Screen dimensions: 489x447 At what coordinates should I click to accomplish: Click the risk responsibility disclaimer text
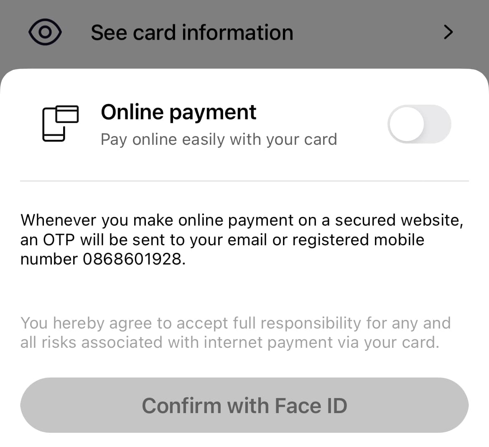tap(235, 333)
